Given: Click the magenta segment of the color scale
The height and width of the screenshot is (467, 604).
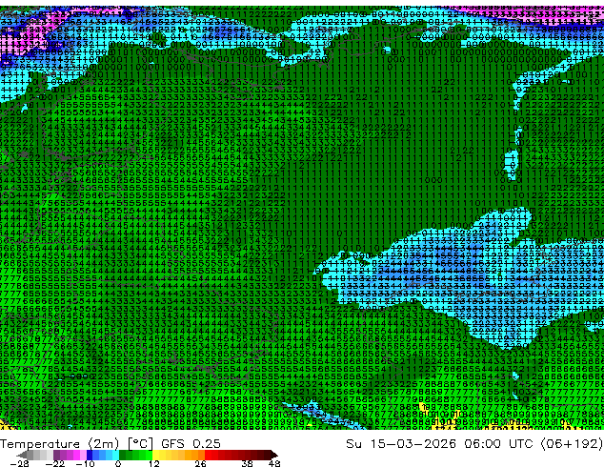Looking at the screenshot, I should click(x=76, y=455).
